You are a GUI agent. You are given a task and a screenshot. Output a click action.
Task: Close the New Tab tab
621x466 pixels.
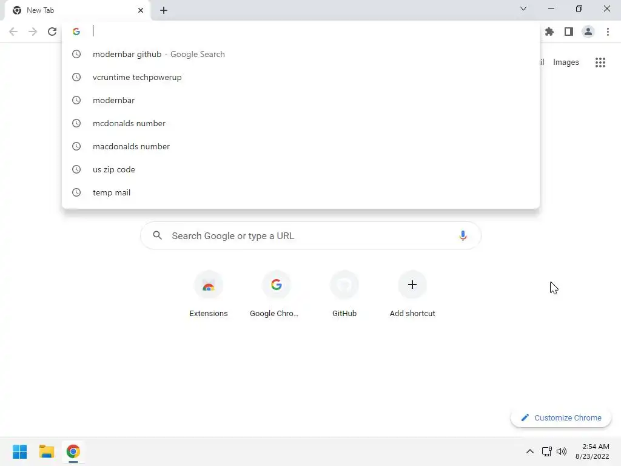point(141,10)
